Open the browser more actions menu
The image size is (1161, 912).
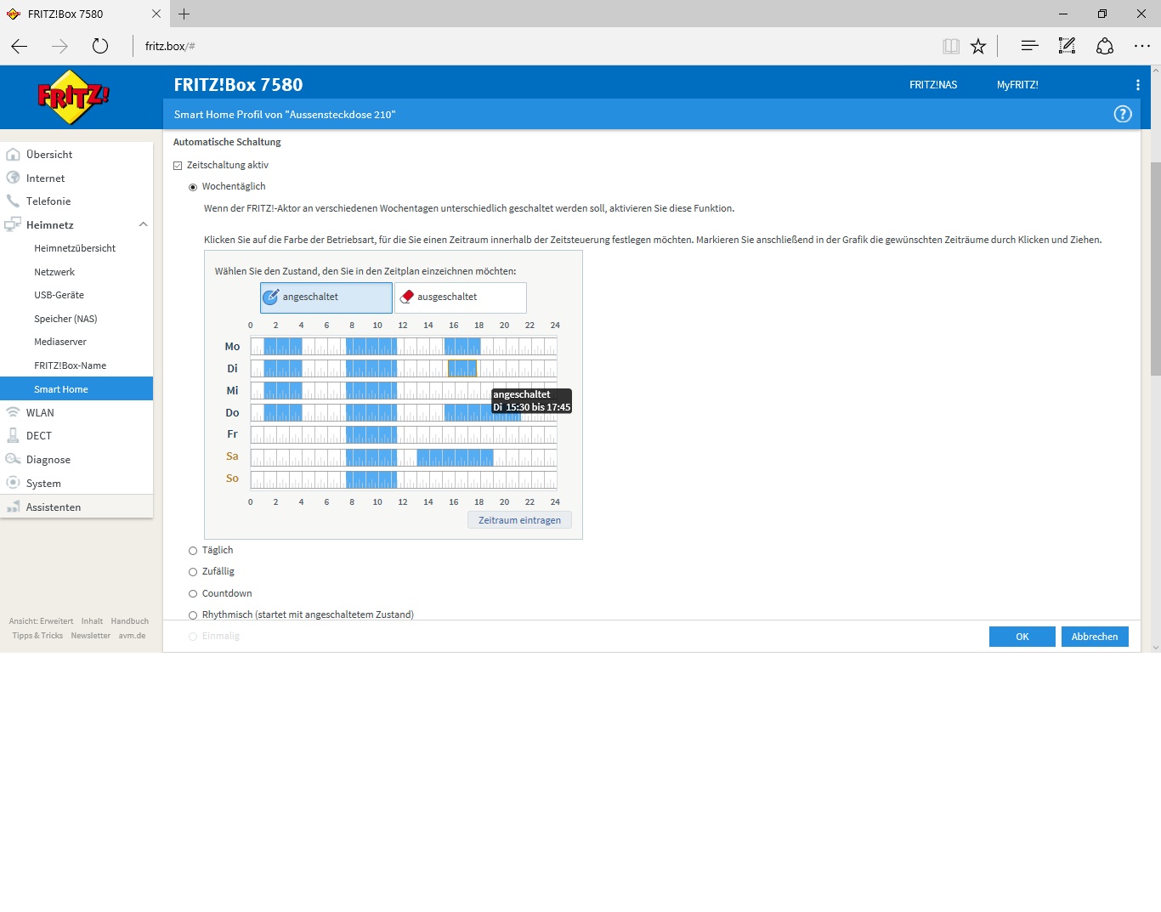1142,46
